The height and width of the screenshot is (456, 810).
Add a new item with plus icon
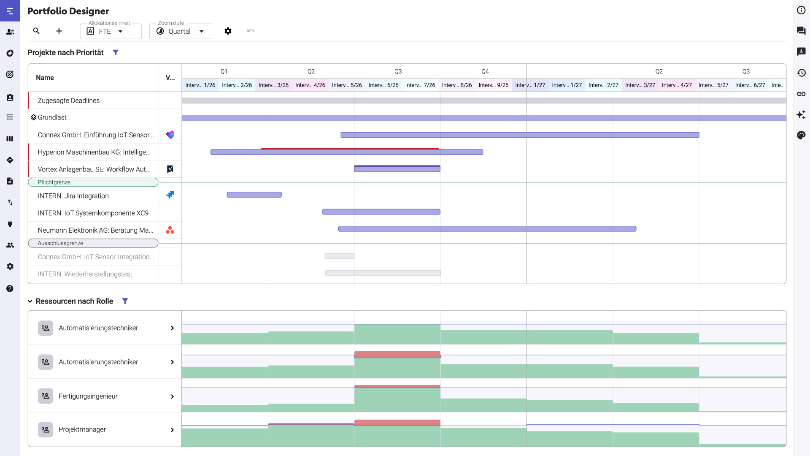[x=59, y=31]
